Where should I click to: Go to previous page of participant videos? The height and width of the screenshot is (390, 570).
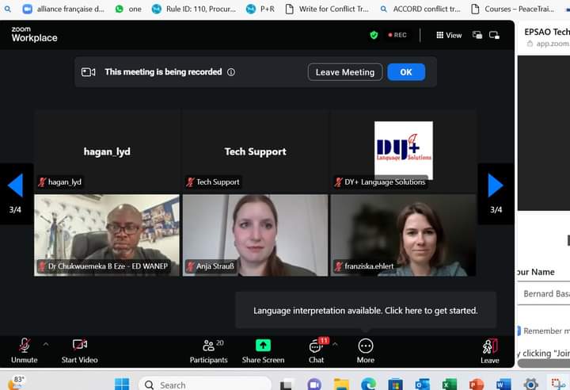pos(15,185)
